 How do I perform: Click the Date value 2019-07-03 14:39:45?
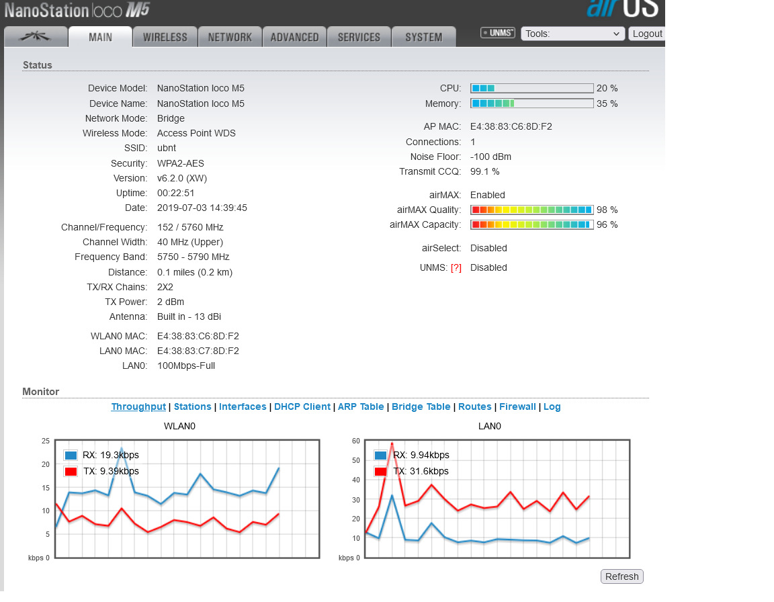click(202, 208)
